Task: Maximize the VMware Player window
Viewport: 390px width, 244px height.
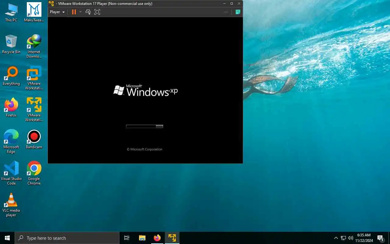Action: [x=232, y=3]
